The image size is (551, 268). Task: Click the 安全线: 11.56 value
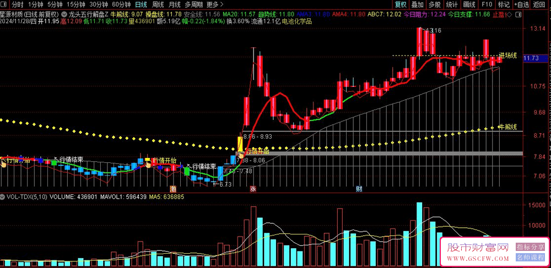pos(202,15)
